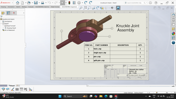
Task: Open Line Thickness tool
Action: 17,89
